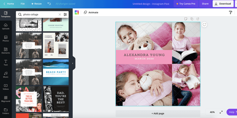Undo the last change
Screen dimensions: 237x118
coord(49,4)
